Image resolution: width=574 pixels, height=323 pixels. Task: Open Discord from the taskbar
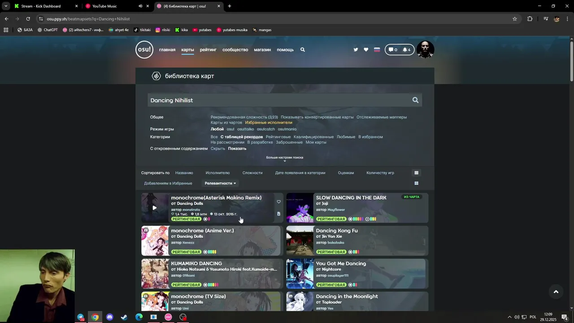click(x=109, y=317)
